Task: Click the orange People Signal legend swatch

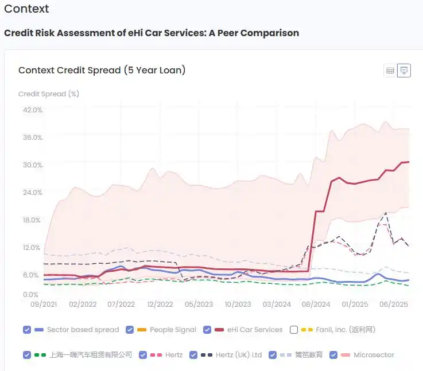Action: pyautogui.click(x=142, y=330)
